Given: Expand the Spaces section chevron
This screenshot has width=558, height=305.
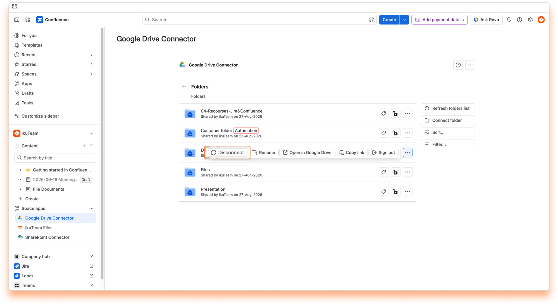Looking at the screenshot, I should (x=91, y=74).
